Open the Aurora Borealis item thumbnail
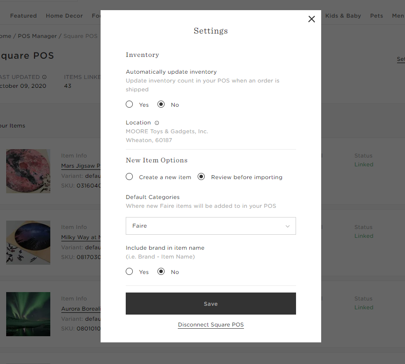This screenshot has width=405, height=364. 28,314
